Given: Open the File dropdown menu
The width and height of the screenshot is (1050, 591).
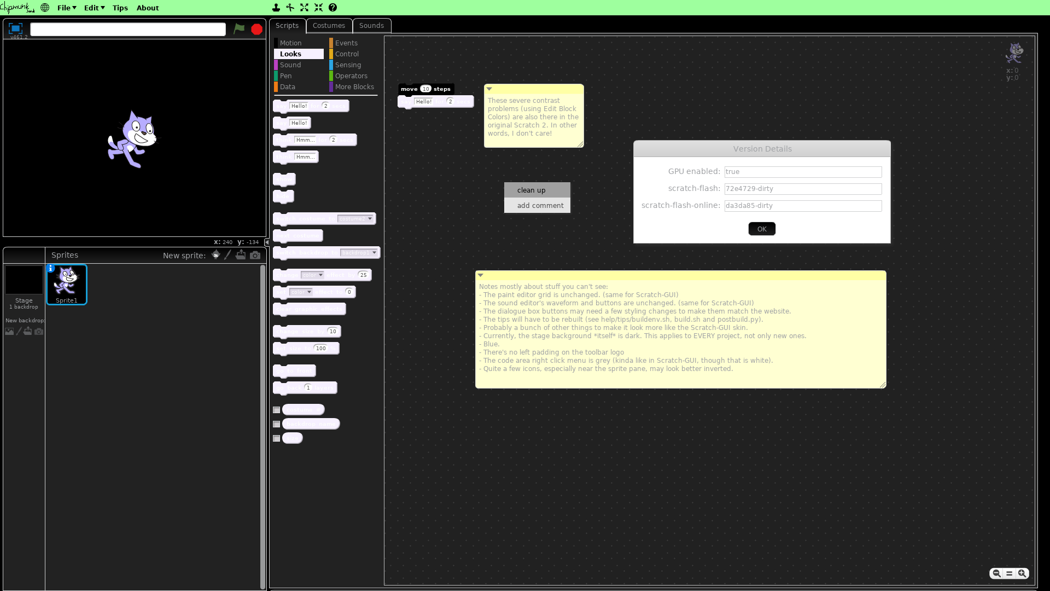Looking at the screenshot, I should (x=67, y=8).
